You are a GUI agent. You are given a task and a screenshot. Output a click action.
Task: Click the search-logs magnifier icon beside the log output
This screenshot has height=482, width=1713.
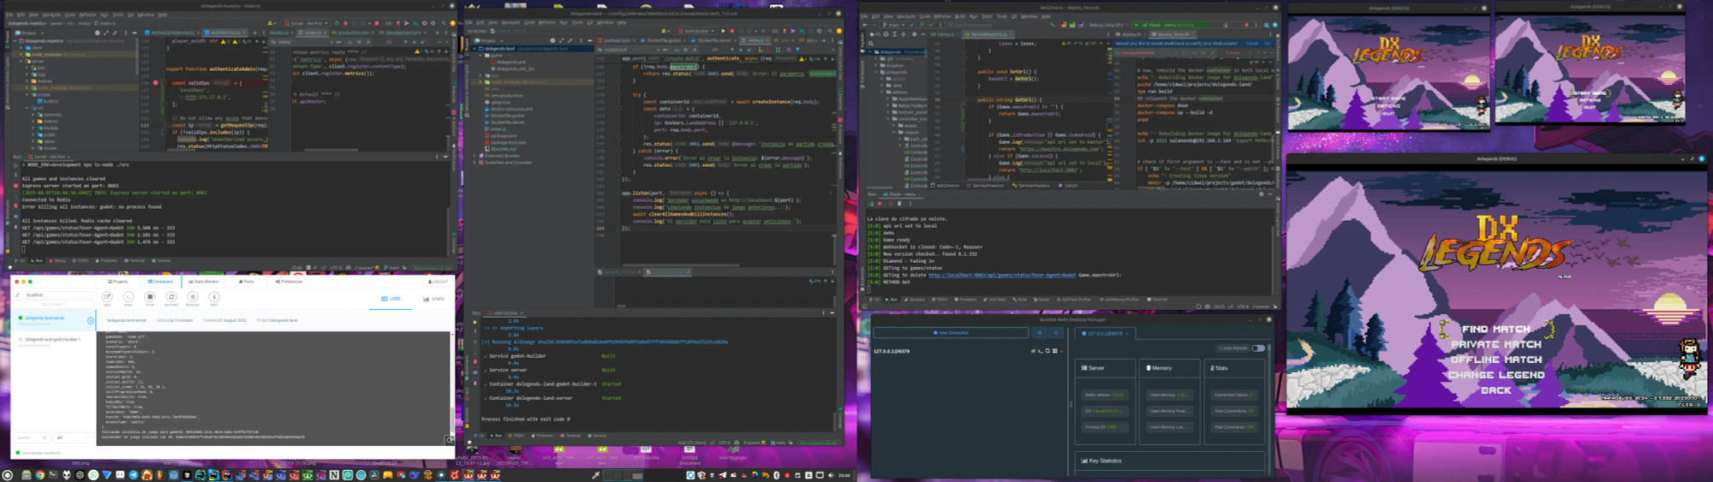tap(449, 440)
